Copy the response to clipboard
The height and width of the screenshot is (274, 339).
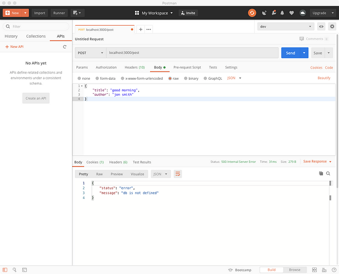[x=321, y=173]
